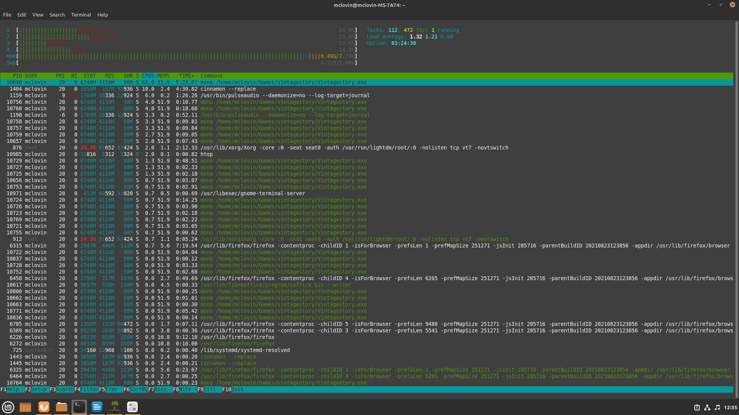The height and width of the screenshot is (415, 739).
Task: Click the network tray icon
Action: 707,408
